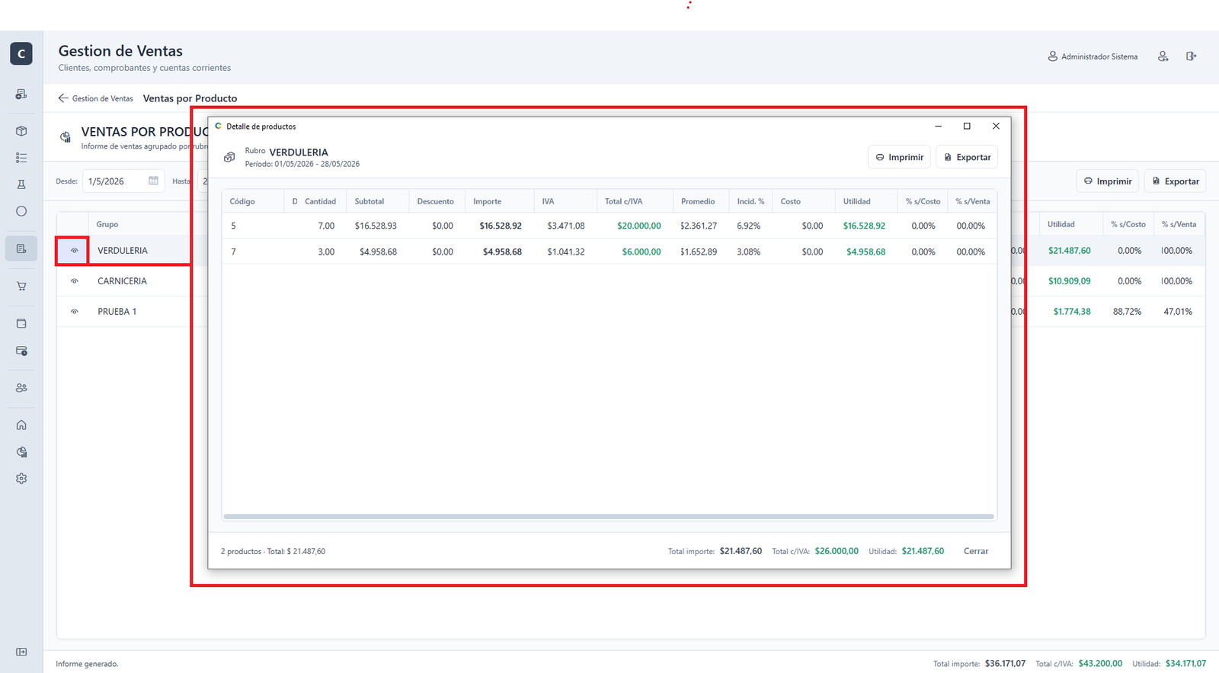Viewport: 1219px width, 673px height.
Task: Toggle the eye icon for VERDULERIA row
Action: [74, 251]
